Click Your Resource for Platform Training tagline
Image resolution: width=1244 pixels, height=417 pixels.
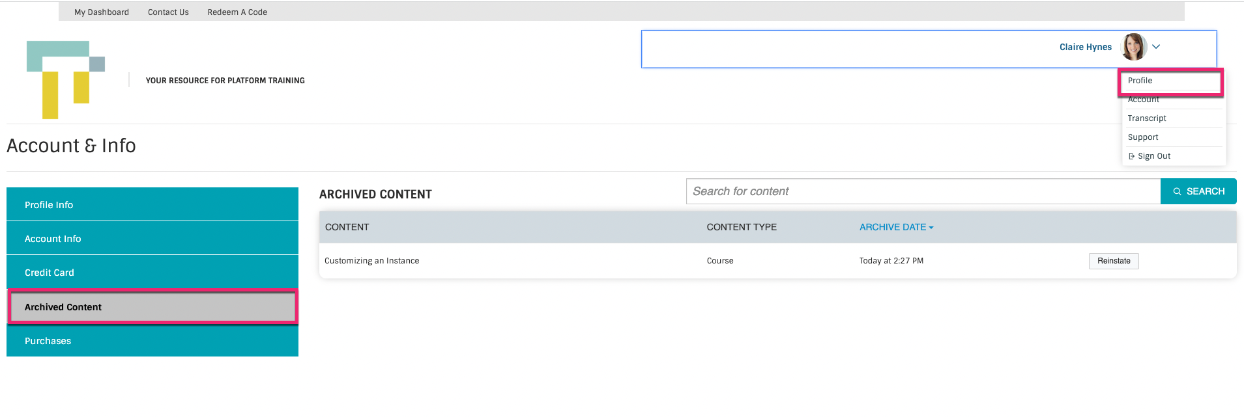point(225,81)
